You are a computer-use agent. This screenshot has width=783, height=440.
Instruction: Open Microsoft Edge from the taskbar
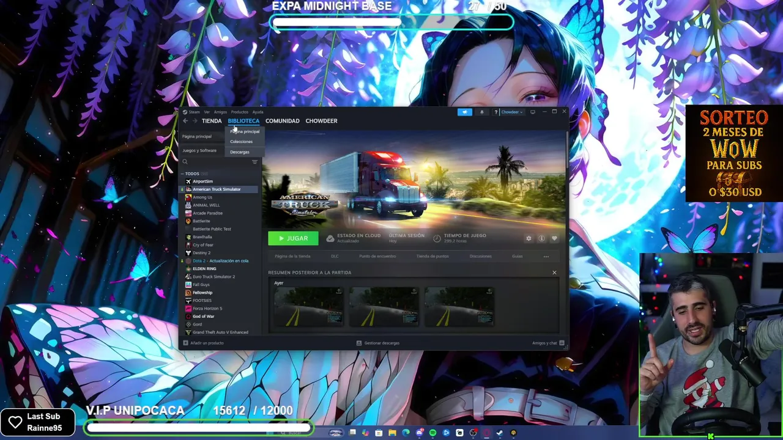click(406, 433)
